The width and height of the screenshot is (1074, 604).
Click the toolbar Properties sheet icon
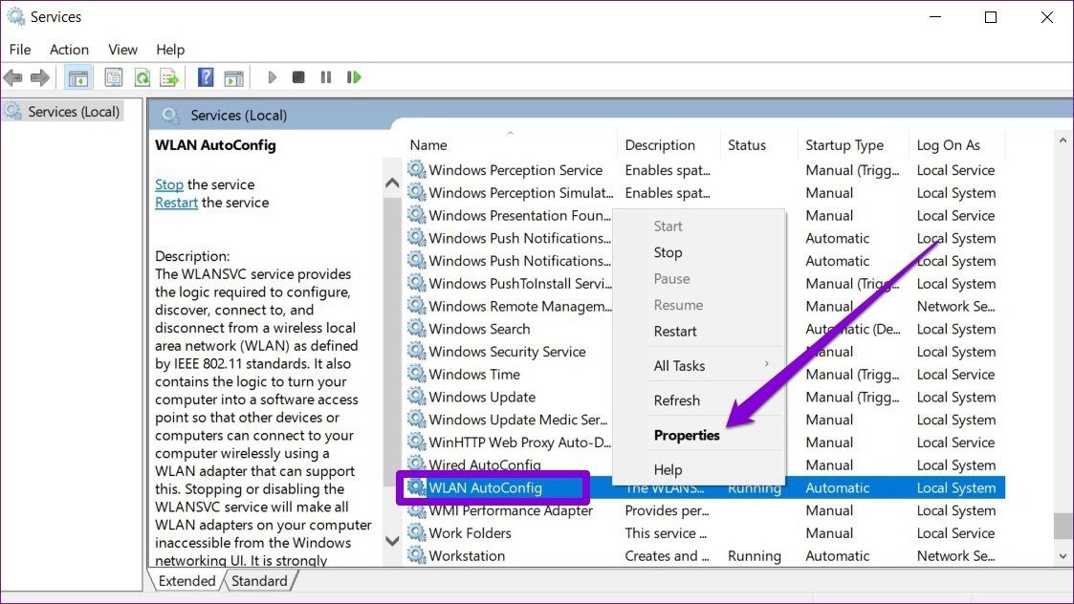[x=114, y=77]
